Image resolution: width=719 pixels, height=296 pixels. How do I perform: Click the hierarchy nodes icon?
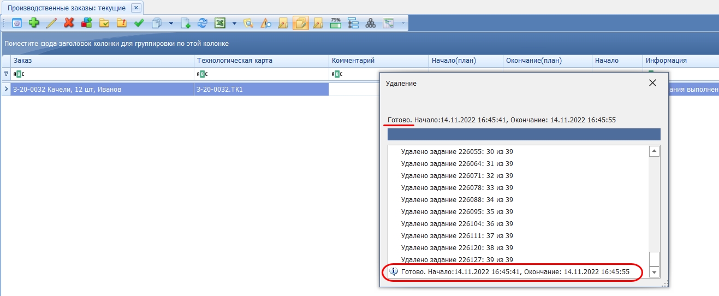370,23
